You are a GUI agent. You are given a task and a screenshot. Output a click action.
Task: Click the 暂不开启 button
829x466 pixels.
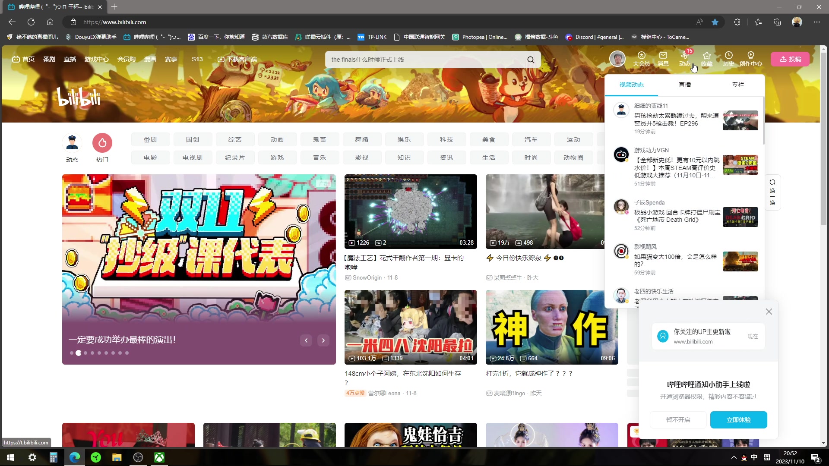[678, 420]
